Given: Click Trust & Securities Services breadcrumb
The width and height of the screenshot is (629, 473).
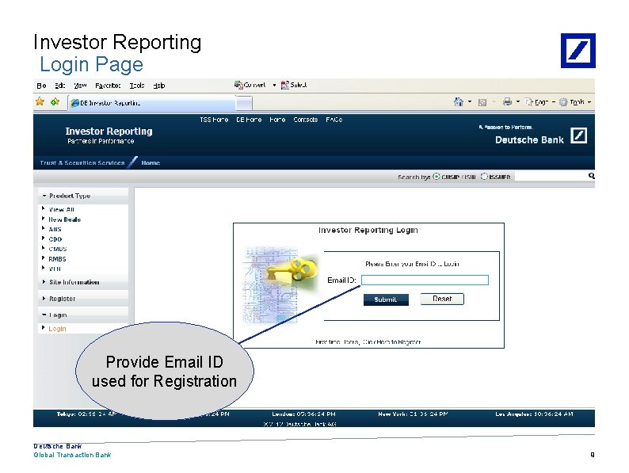Looking at the screenshot, I should (82, 163).
